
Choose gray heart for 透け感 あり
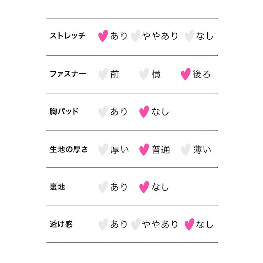103,224
